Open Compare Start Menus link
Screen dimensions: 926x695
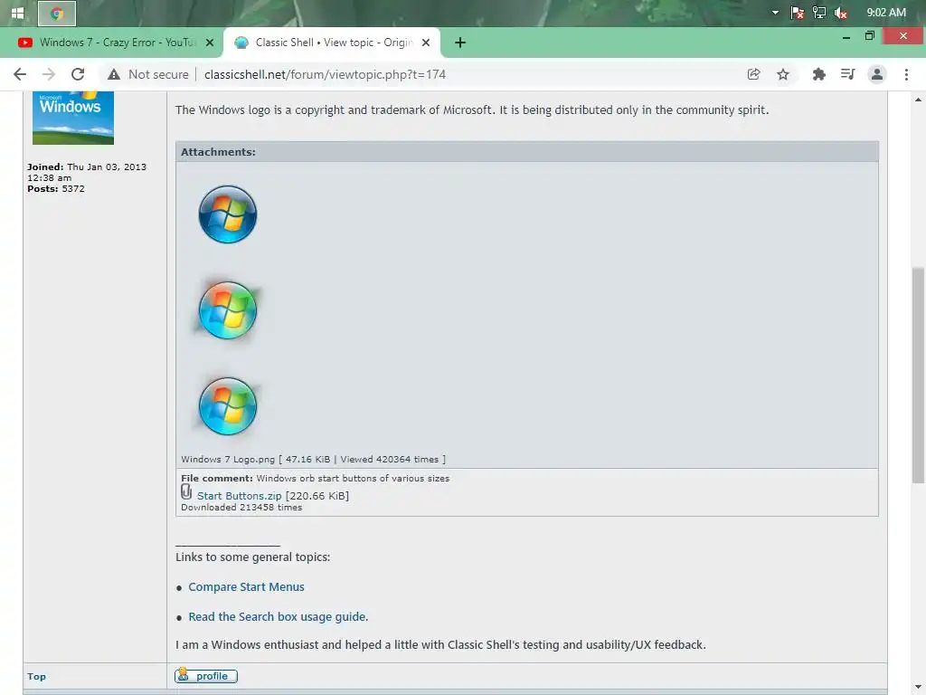tap(246, 586)
